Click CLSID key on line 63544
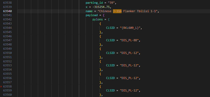Screen dimensions: 210x97 [x=111, y=28]
